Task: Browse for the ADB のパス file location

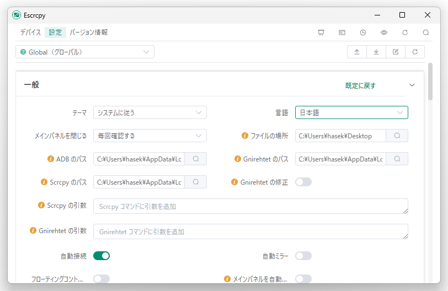Action: click(x=195, y=159)
